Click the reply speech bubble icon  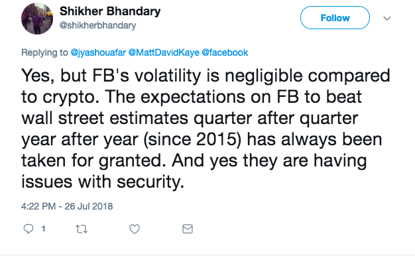29,229
